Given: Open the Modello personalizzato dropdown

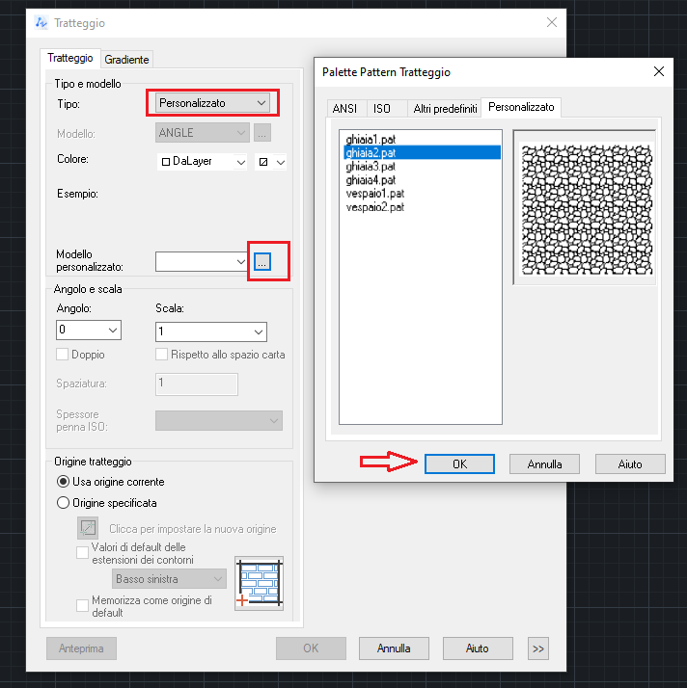Looking at the screenshot, I should [202, 261].
